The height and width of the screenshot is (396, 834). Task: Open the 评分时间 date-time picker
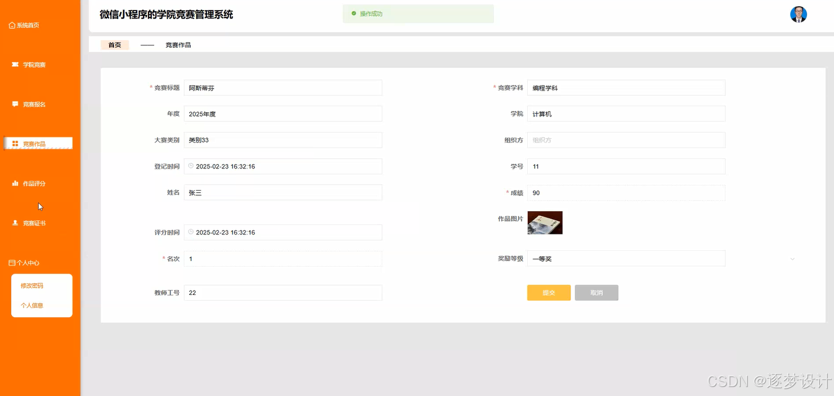coord(283,232)
